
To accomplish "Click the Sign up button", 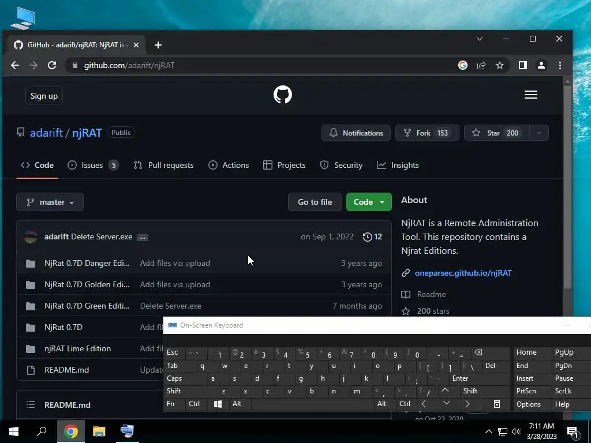I will 44,96.
